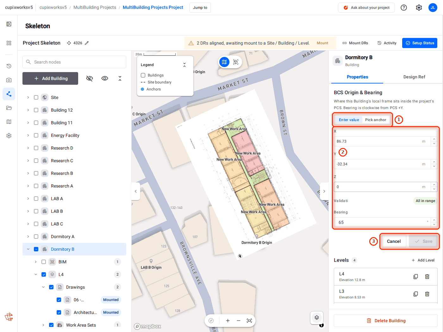Screen dimensions: 443x332
Task: Open the camera captures icon
Action: coord(9,80)
